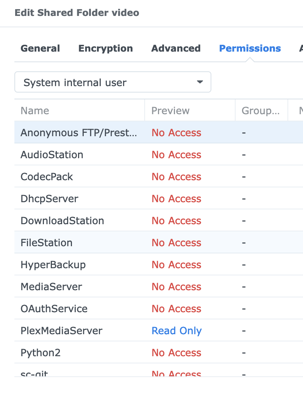The height and width of the screenshot is (393, 303).
Task: Click No Access preview for AudioStation
Action: (176, 155)
